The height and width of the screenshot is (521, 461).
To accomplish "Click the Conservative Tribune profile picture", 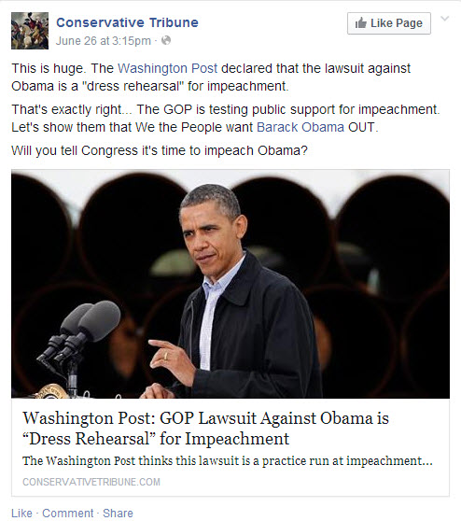I will (x=30, y=31).
